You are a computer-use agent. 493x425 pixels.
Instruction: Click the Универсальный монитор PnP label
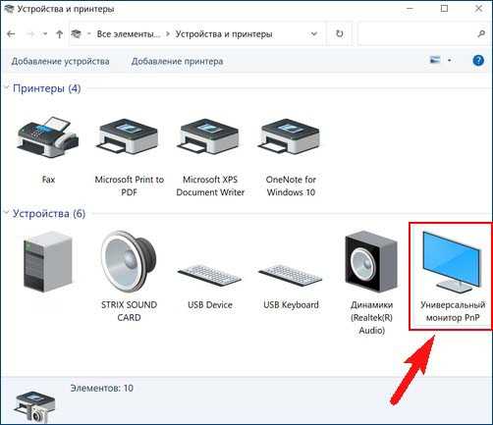coord(453,311)
